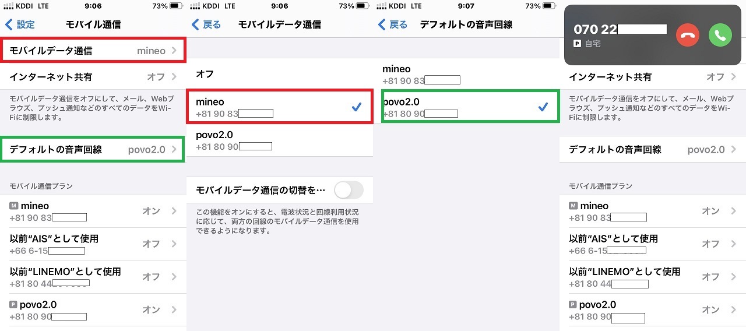Screen dimensions: 746x331
Task: Tap the 設定 back chevron
Action: (x=9, y=24)
